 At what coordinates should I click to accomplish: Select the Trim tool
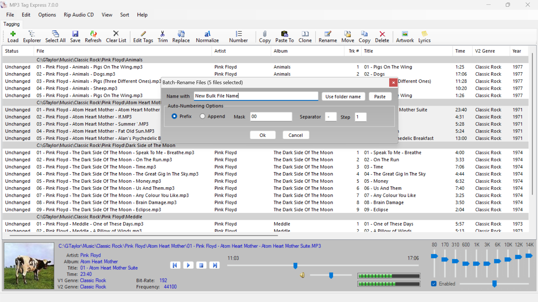point(163,37)
